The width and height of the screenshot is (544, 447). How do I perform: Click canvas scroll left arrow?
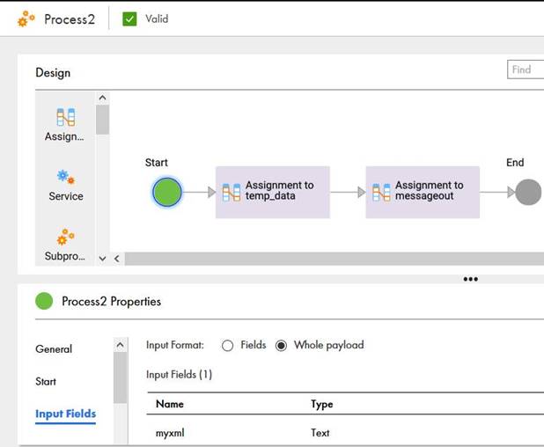[x=117, y=259]
